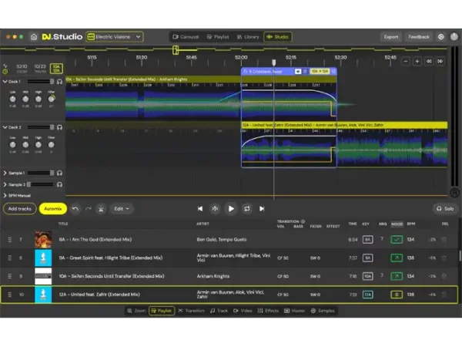Select I Am The God album thumbnail

43,240
